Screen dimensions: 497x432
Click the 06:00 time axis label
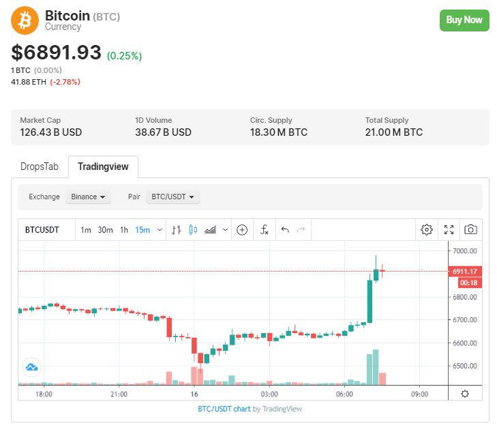coord(344,394)
